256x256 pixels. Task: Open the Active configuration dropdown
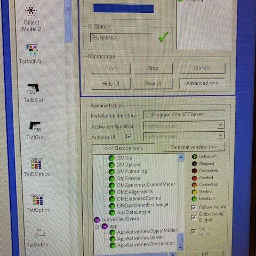click(x=221, y=125)
